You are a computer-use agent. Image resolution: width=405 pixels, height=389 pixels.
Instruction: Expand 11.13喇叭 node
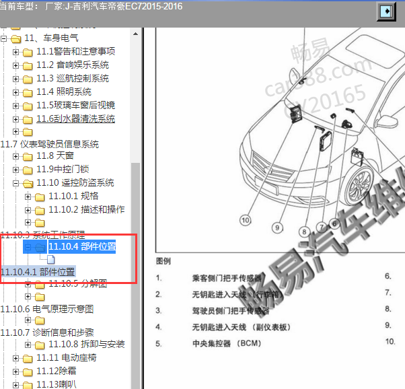pos(15,385)
